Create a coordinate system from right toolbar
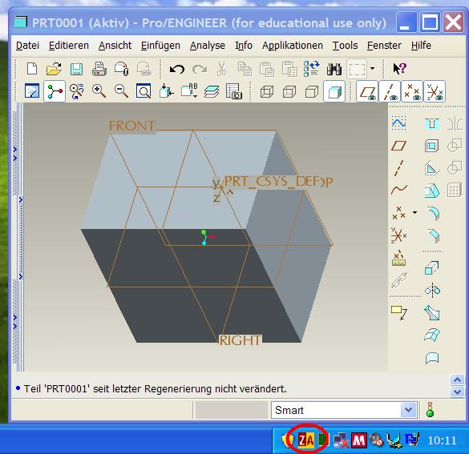The image size is (469, 454). click(x=398, y=235)
